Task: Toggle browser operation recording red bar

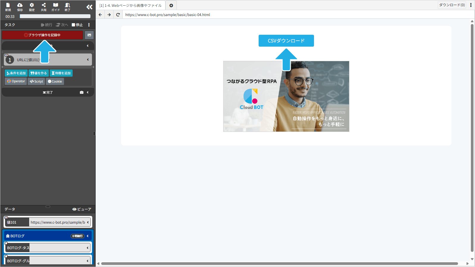Action: (x=42, y=35)
